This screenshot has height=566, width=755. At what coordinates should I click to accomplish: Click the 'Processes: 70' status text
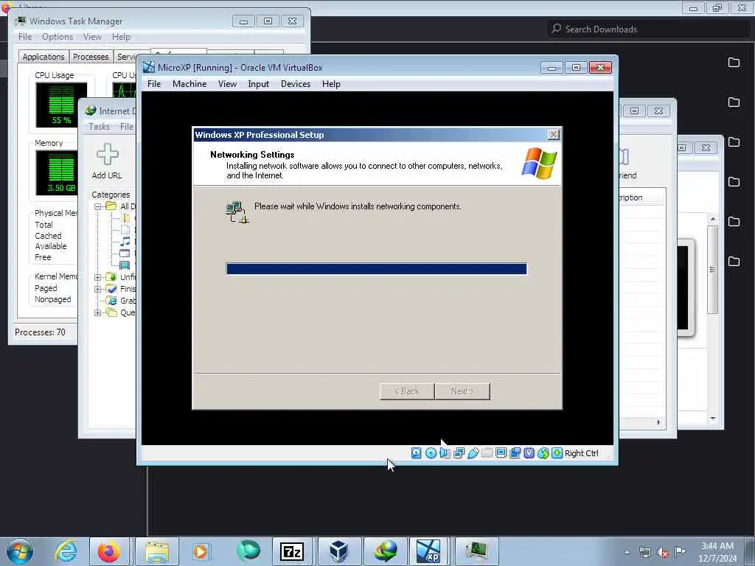pyautogui.click(x=40, y=332)
